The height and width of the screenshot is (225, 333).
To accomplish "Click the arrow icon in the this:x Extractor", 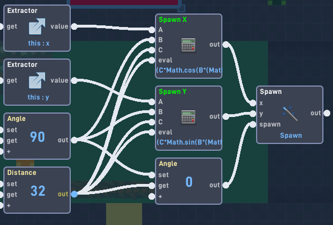I will click(37, 26).
